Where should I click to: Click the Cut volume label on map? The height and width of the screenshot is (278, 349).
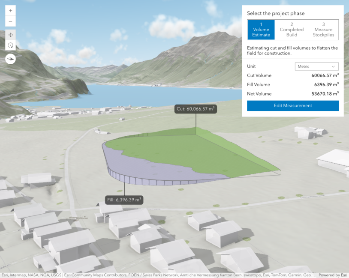tap(195, 109)
